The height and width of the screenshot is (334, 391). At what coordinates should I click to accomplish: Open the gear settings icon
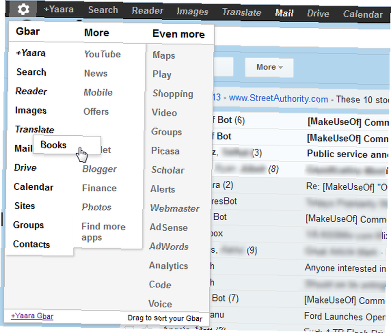[23, 9]
